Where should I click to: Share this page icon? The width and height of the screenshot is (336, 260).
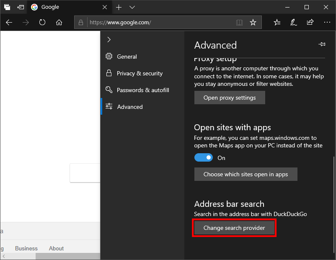tap(310, 23)
